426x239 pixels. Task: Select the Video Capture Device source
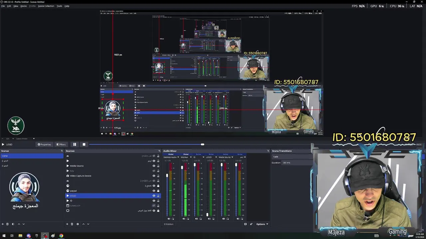[112, 176]
